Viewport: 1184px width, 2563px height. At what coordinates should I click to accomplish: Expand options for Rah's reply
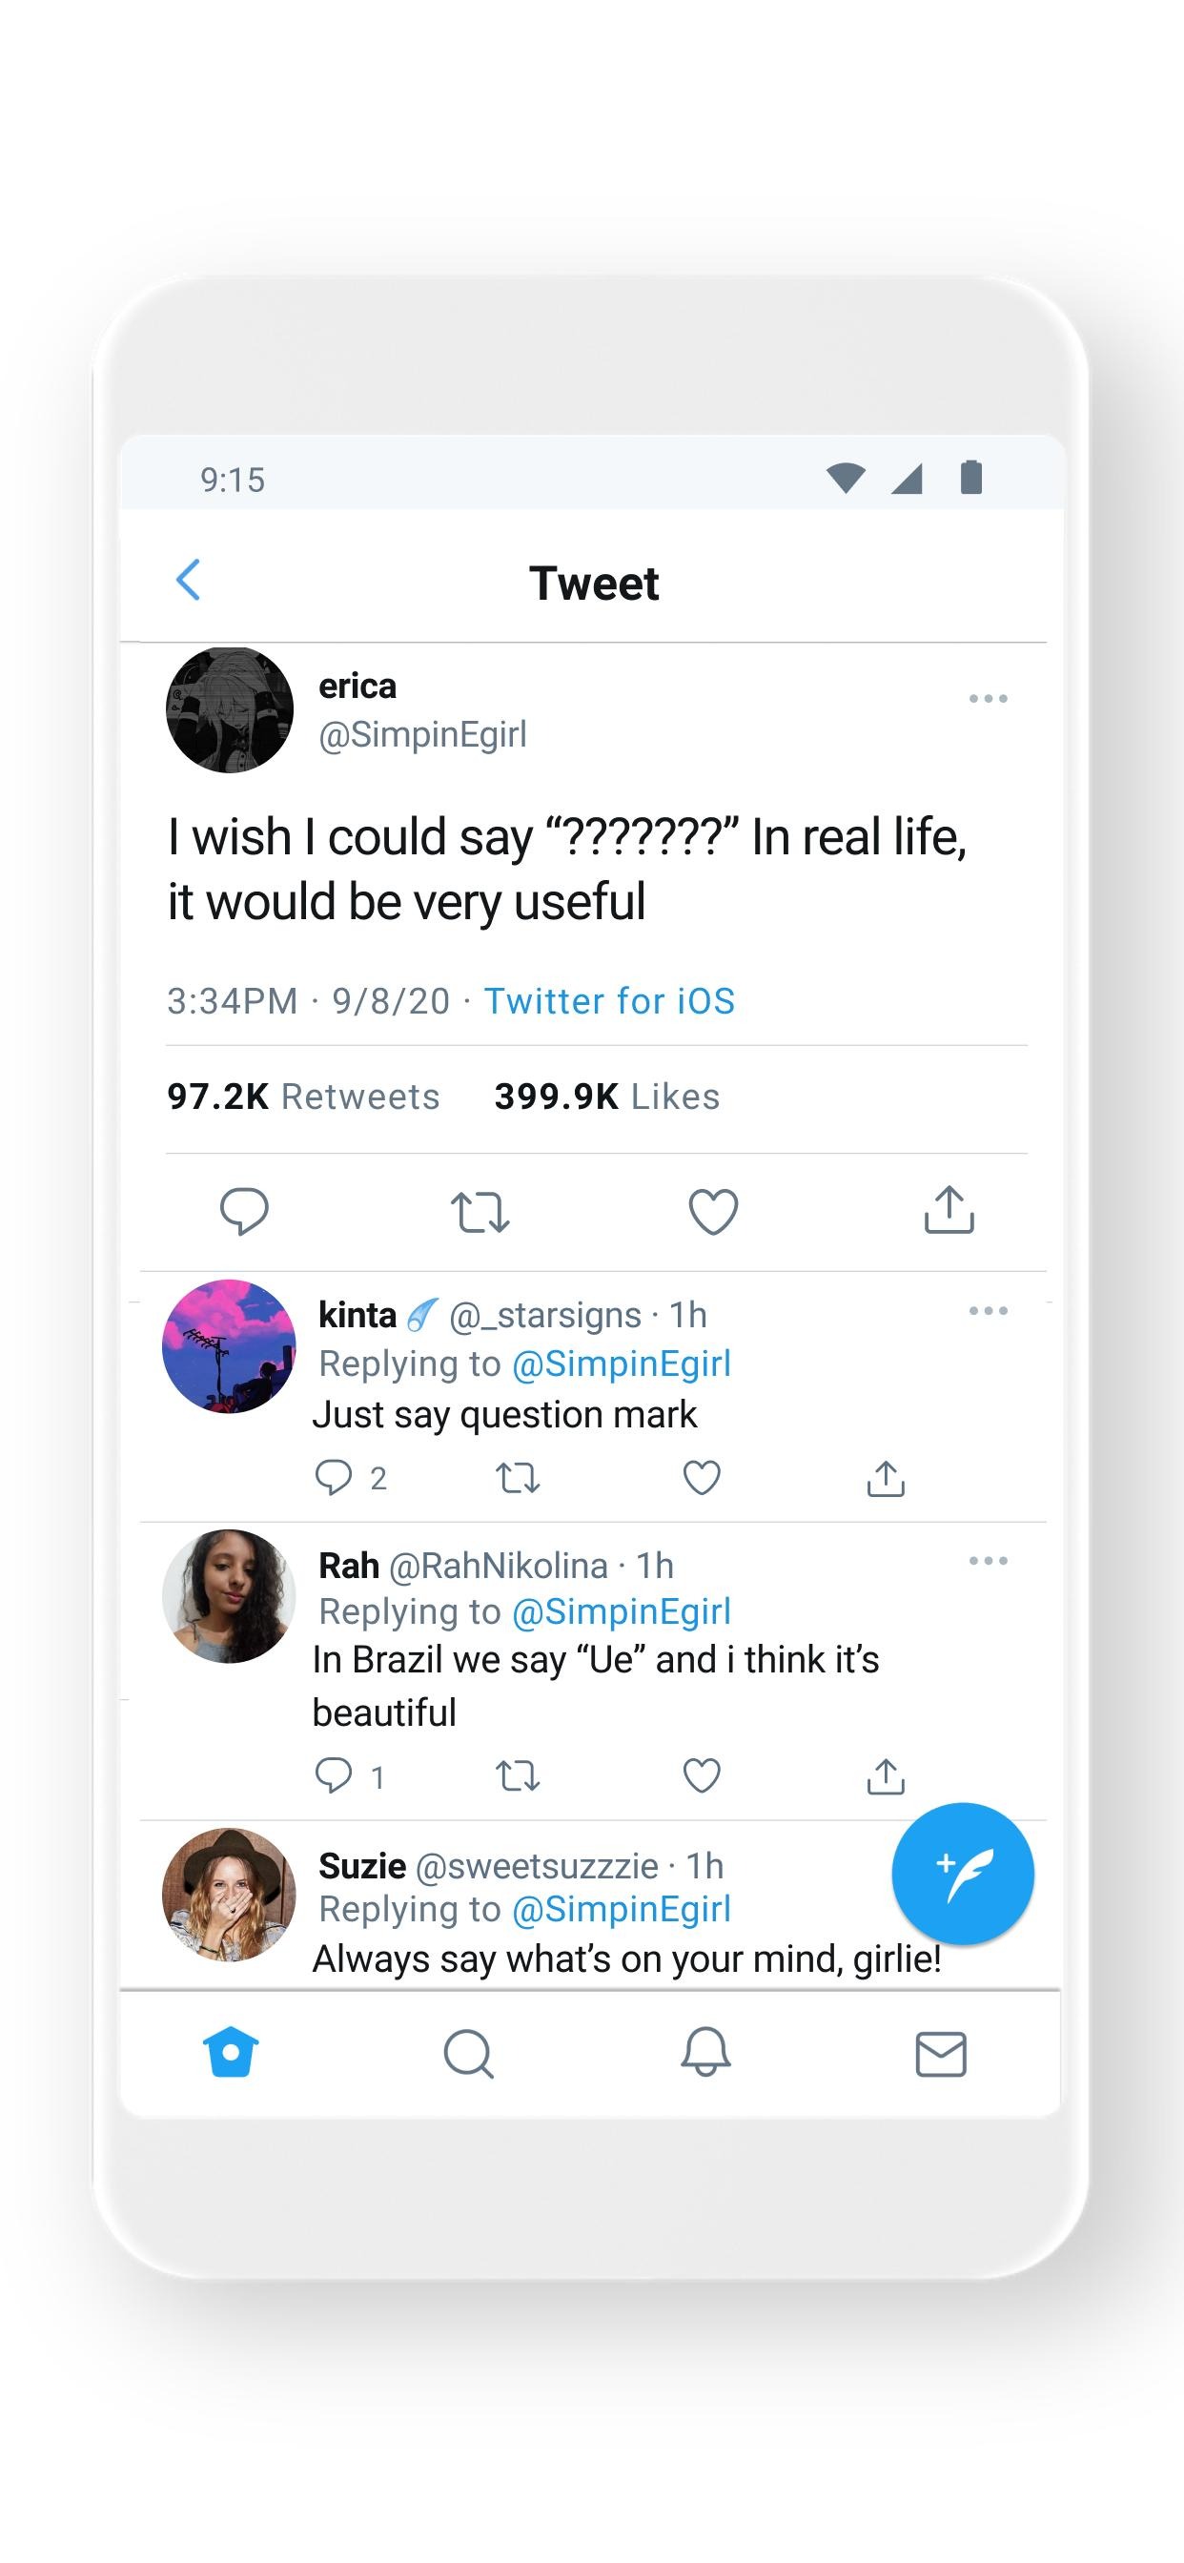click(x=988, y=1561)
